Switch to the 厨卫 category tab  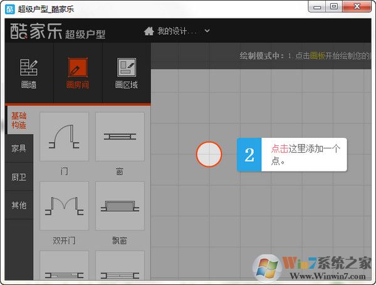[x=19, y=177]
